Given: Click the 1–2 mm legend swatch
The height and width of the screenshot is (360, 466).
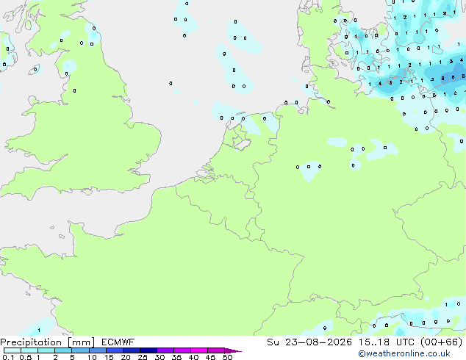Looking at the screenshot, I should 46,350.
